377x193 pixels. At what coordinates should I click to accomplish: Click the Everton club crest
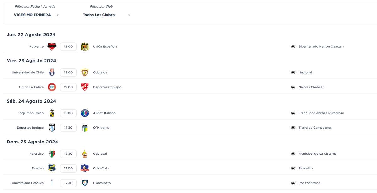point(52,168)
